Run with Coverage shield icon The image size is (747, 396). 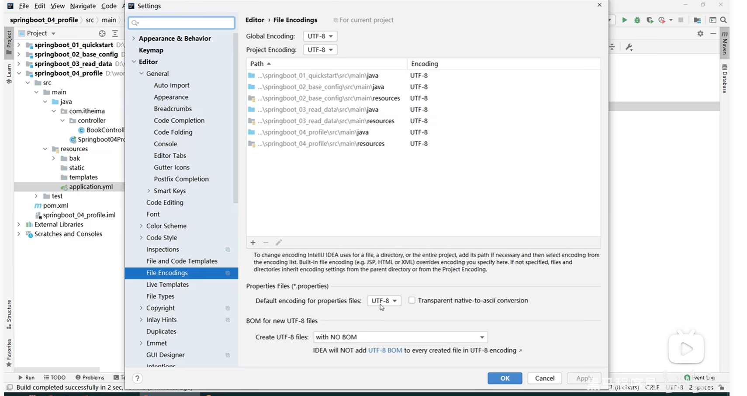[x=650, y=20]
